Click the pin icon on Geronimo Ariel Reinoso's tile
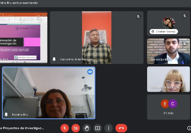Viewport: 191px width, 133px height. tap(54, 59)
